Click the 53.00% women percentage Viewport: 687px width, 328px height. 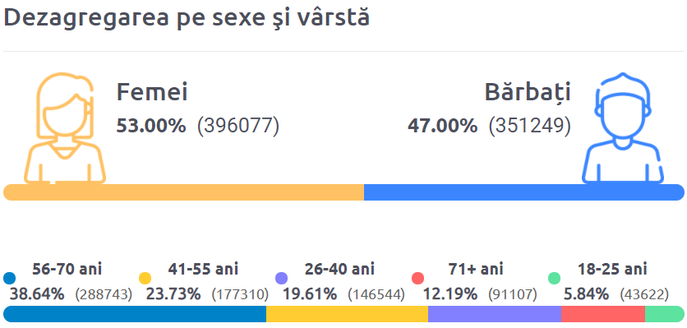point(151,127)
